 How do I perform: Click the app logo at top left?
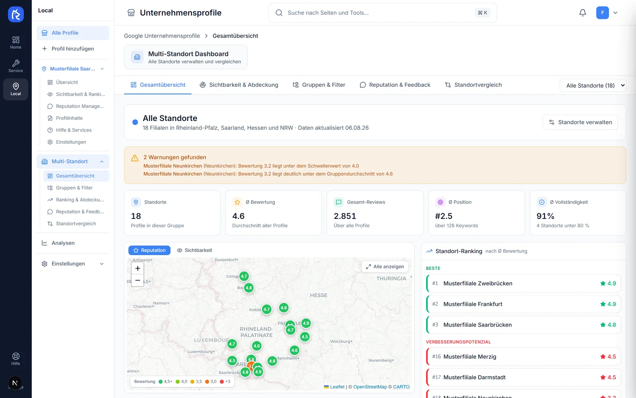coord(16,14)
